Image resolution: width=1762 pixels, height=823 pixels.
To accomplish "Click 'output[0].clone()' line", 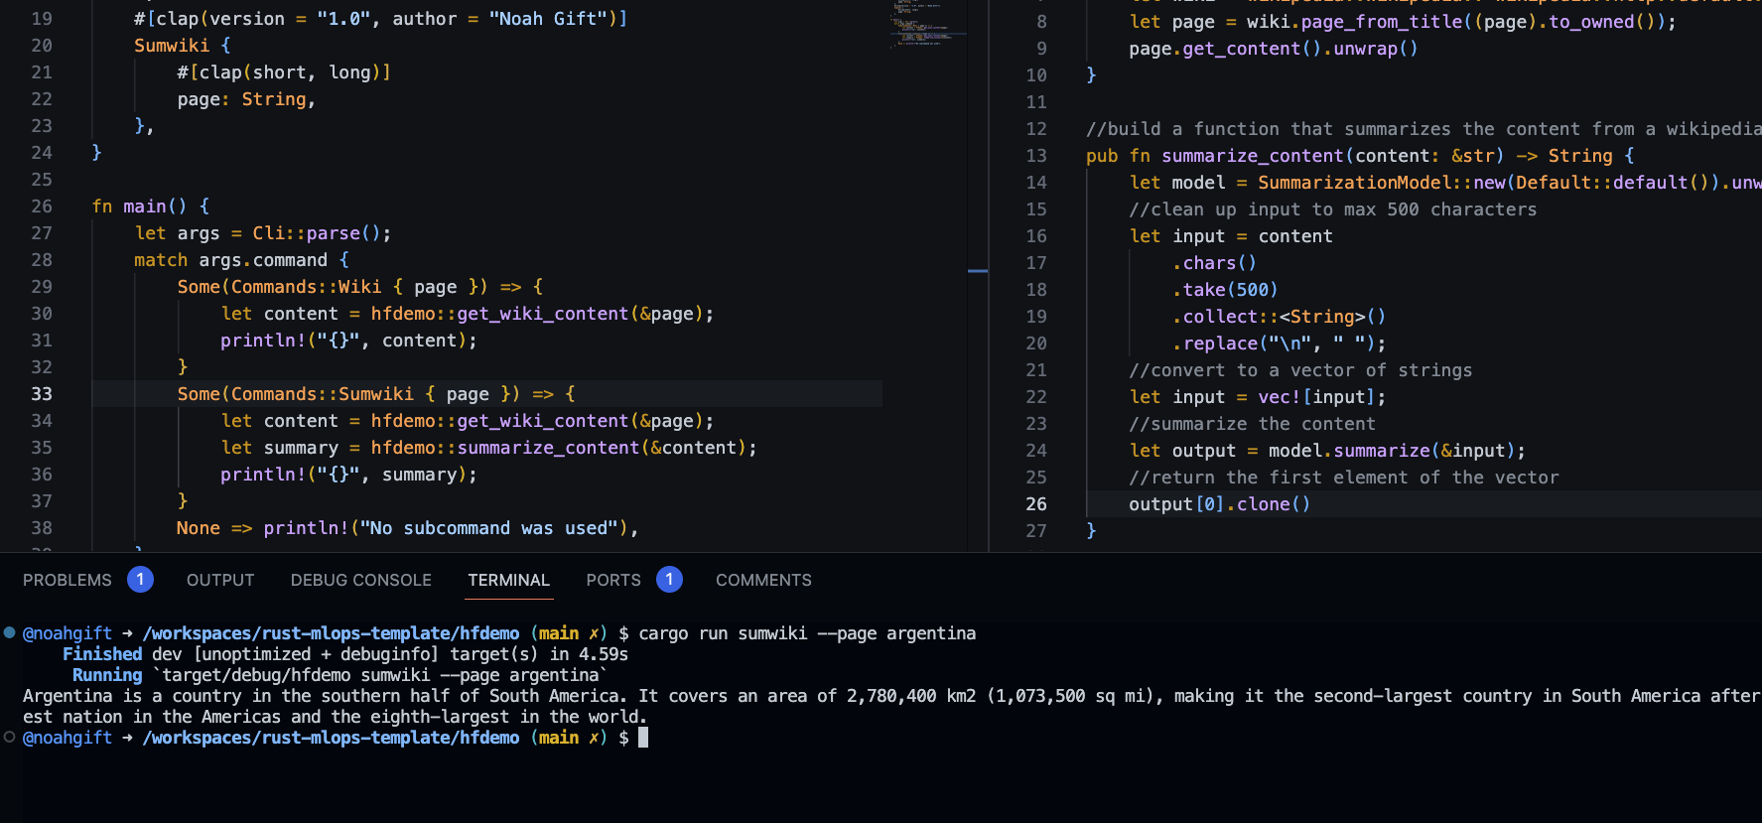I will click(x=1220, y=503).
